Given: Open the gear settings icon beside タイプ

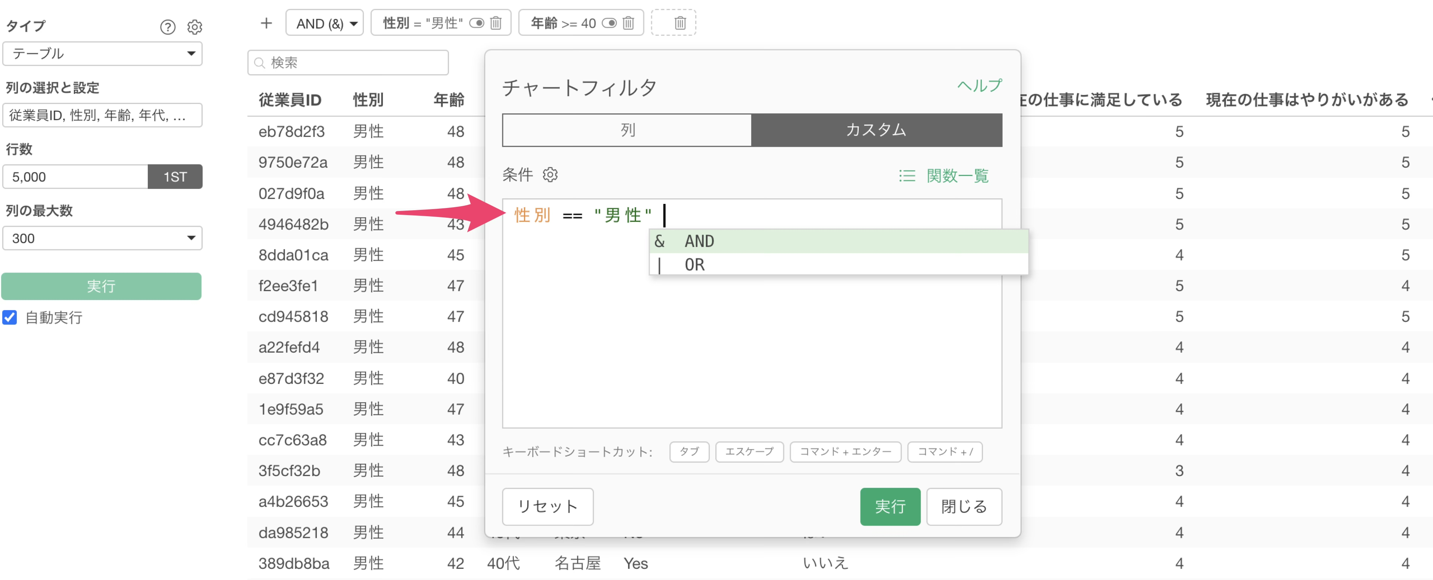Looking at the screenshot, I should pos(194,27).
